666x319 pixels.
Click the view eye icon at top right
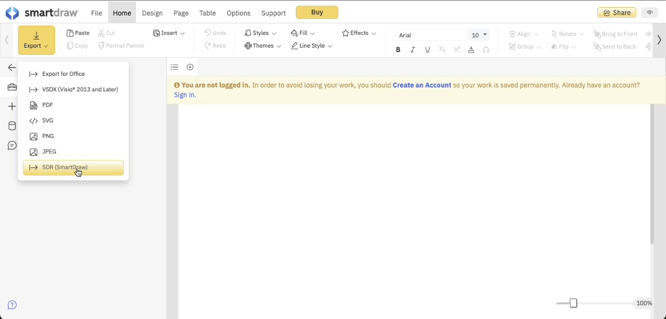pyautogui.click(x=649, y=13)
